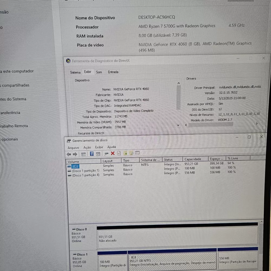Switch to the Som tab in DirectX
The width and height of the screenshot is (271, 271).
point(99,72)
